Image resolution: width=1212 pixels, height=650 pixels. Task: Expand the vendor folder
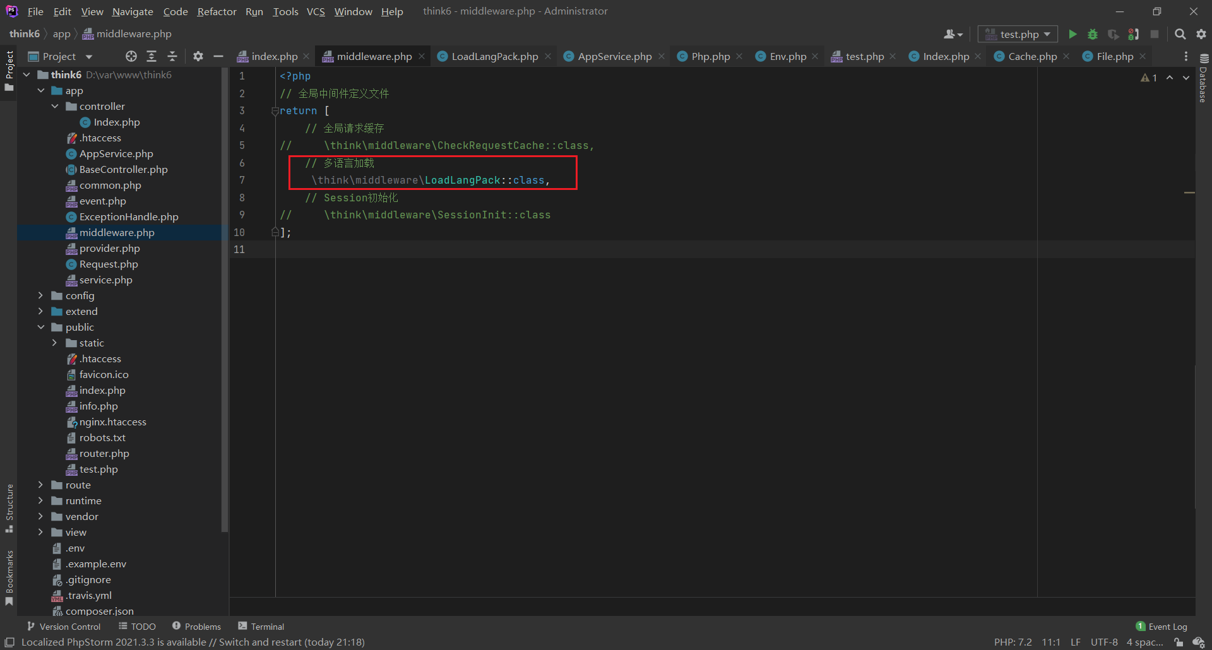click(41, 516)
